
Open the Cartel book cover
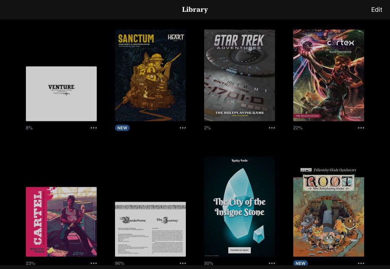61,221
